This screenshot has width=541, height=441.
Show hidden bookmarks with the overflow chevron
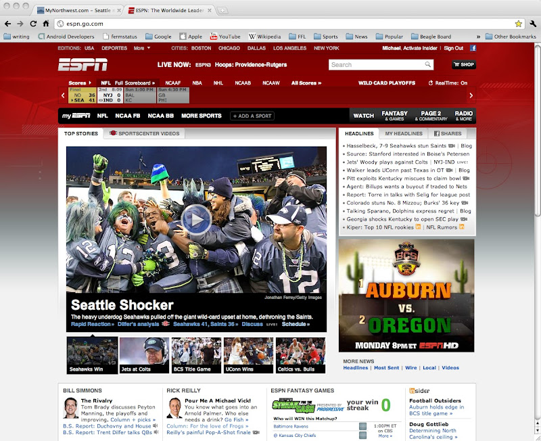pyautogui.click(x=478, y=37)
